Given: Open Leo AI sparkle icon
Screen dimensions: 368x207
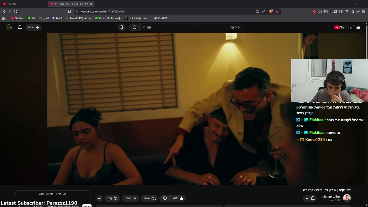Looking at the screenshot, I should 352,11.
